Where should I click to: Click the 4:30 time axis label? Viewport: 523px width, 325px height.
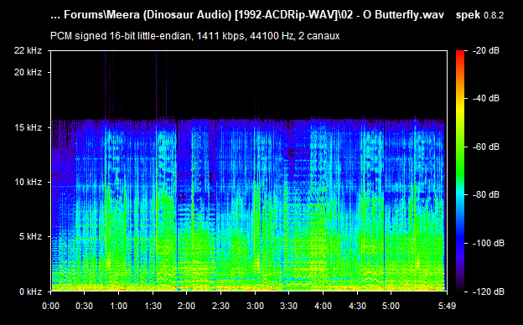pos(357,306)
